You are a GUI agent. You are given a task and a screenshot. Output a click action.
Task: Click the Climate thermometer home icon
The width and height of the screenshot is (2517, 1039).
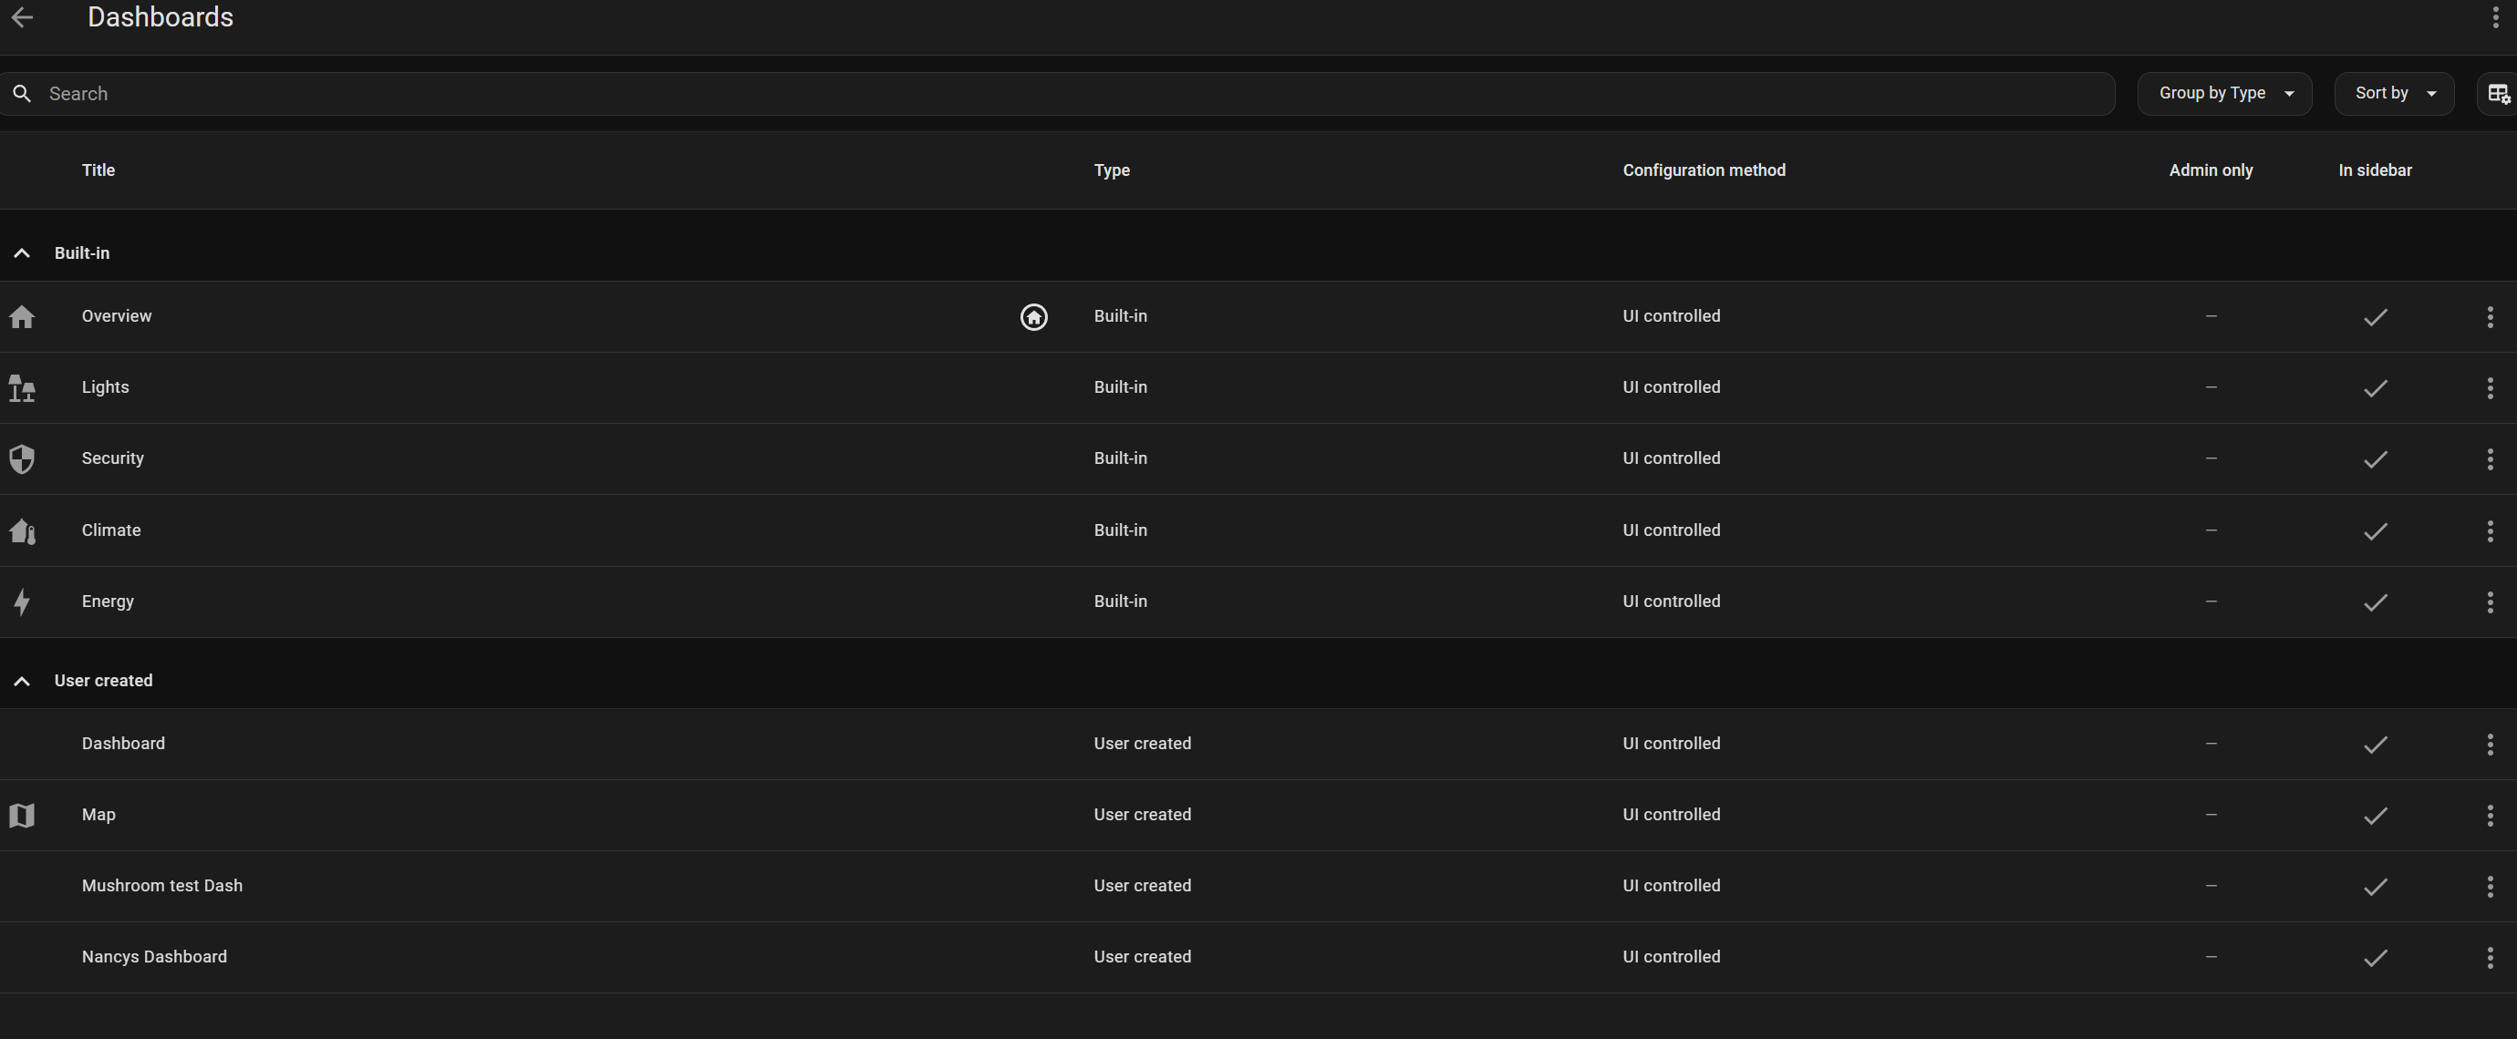click(x=22, y=530)
